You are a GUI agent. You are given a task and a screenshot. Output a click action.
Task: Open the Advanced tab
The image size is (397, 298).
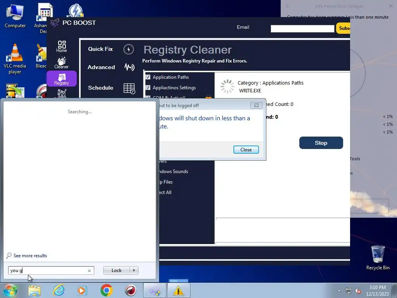[x=101, y=68]
